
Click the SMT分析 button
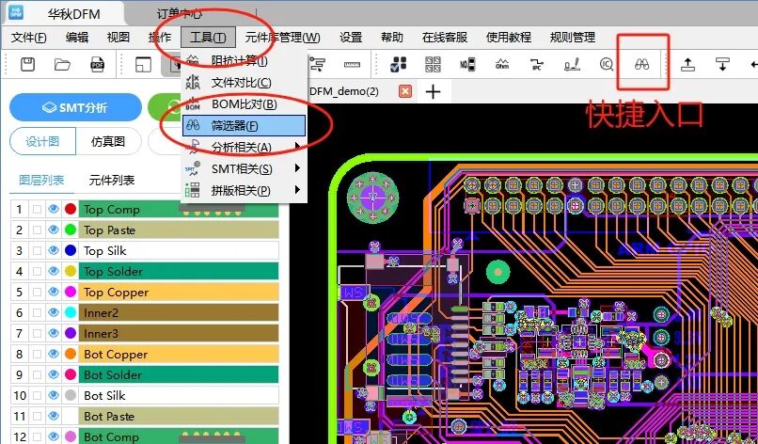coord(75,107)
